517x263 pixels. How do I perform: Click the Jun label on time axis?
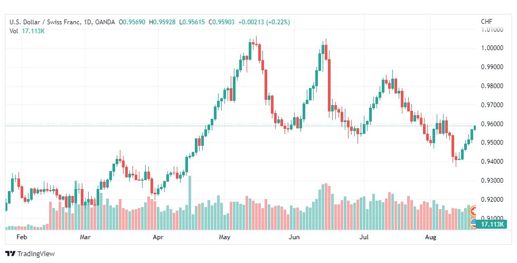[294, 237]
